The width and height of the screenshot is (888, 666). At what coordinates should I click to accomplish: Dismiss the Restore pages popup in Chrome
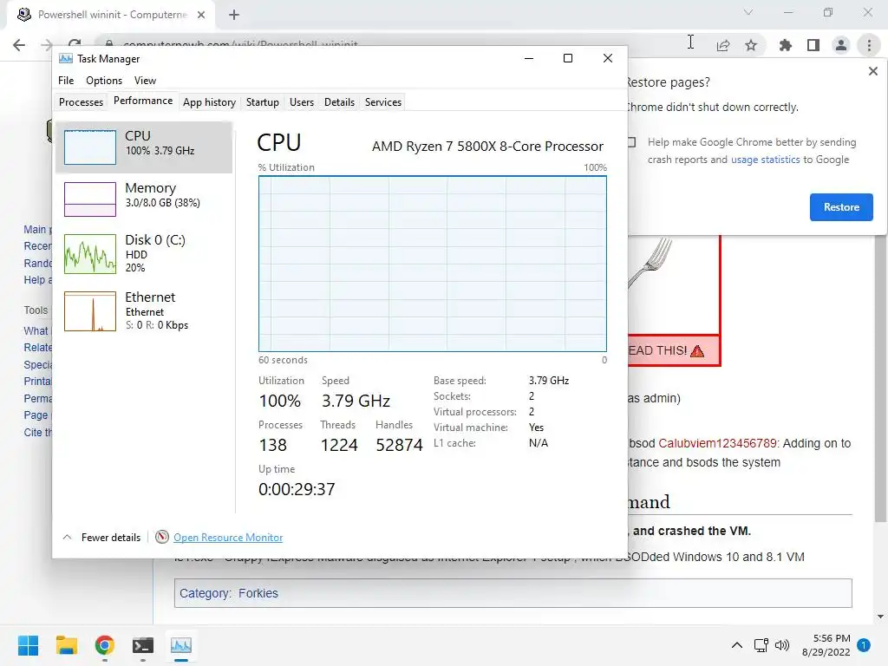click(872, 71)
